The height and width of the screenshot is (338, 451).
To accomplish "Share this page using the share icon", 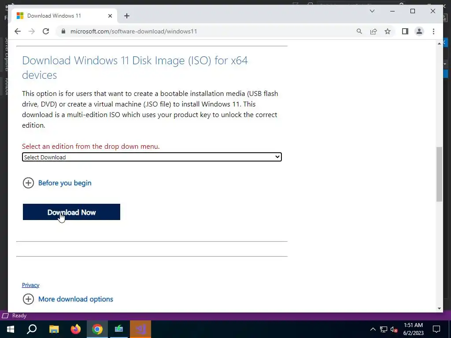I will click(373, 31).
